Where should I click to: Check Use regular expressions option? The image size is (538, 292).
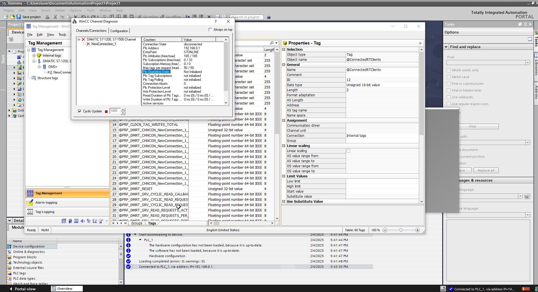(449, 104)
